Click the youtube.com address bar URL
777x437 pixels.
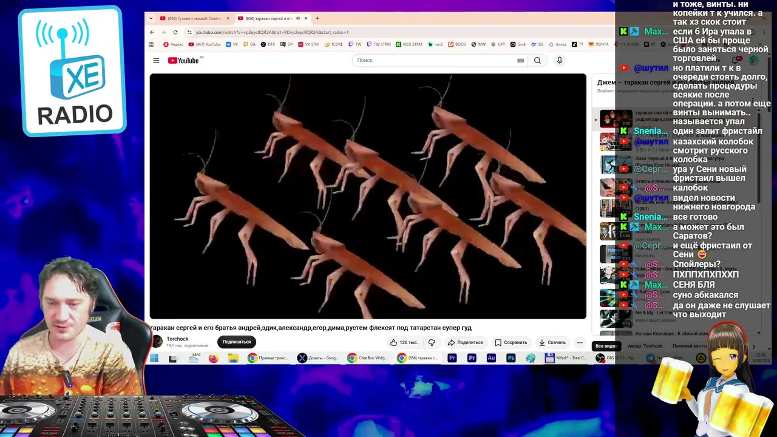pos(272,32)
